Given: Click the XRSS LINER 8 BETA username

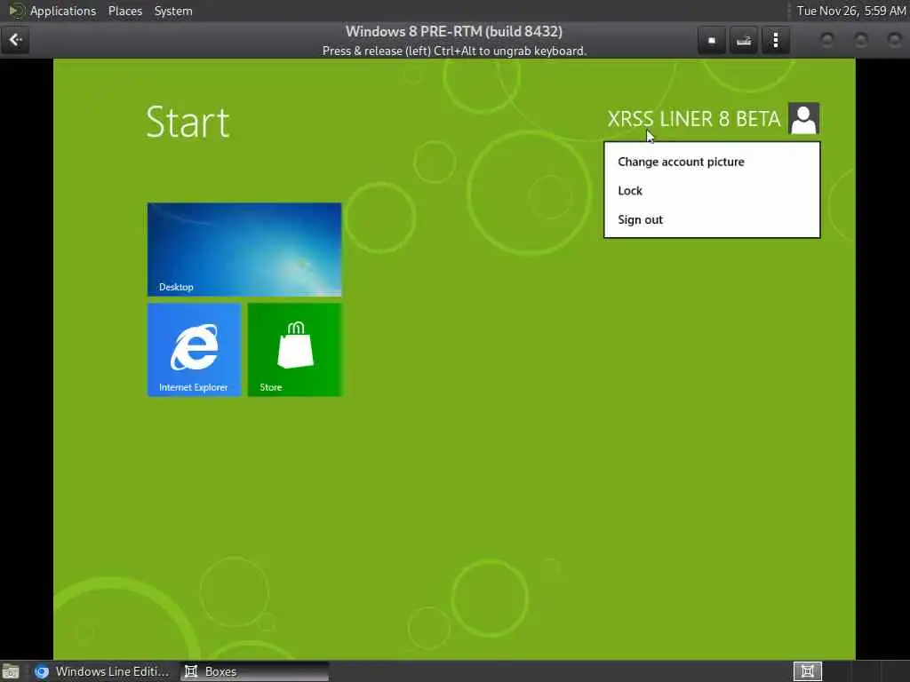Looking at the screenshot, I should pos(693,119).
